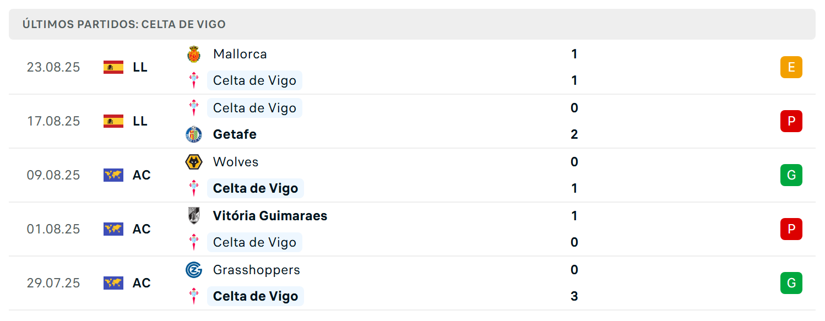Open the Mallorca team link

[240, 54]
